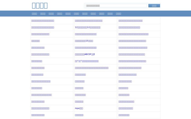Screen dimensions: 191x119
Task: Select the last item in the blue navigation bar
Action: [x=118, y=14]
